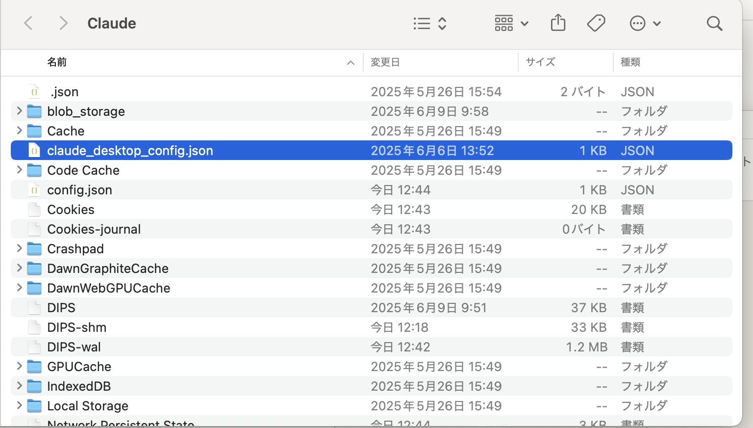753x428 pixels.
Task: Click the Share icon in toolbar
Action: coord(558,23)
